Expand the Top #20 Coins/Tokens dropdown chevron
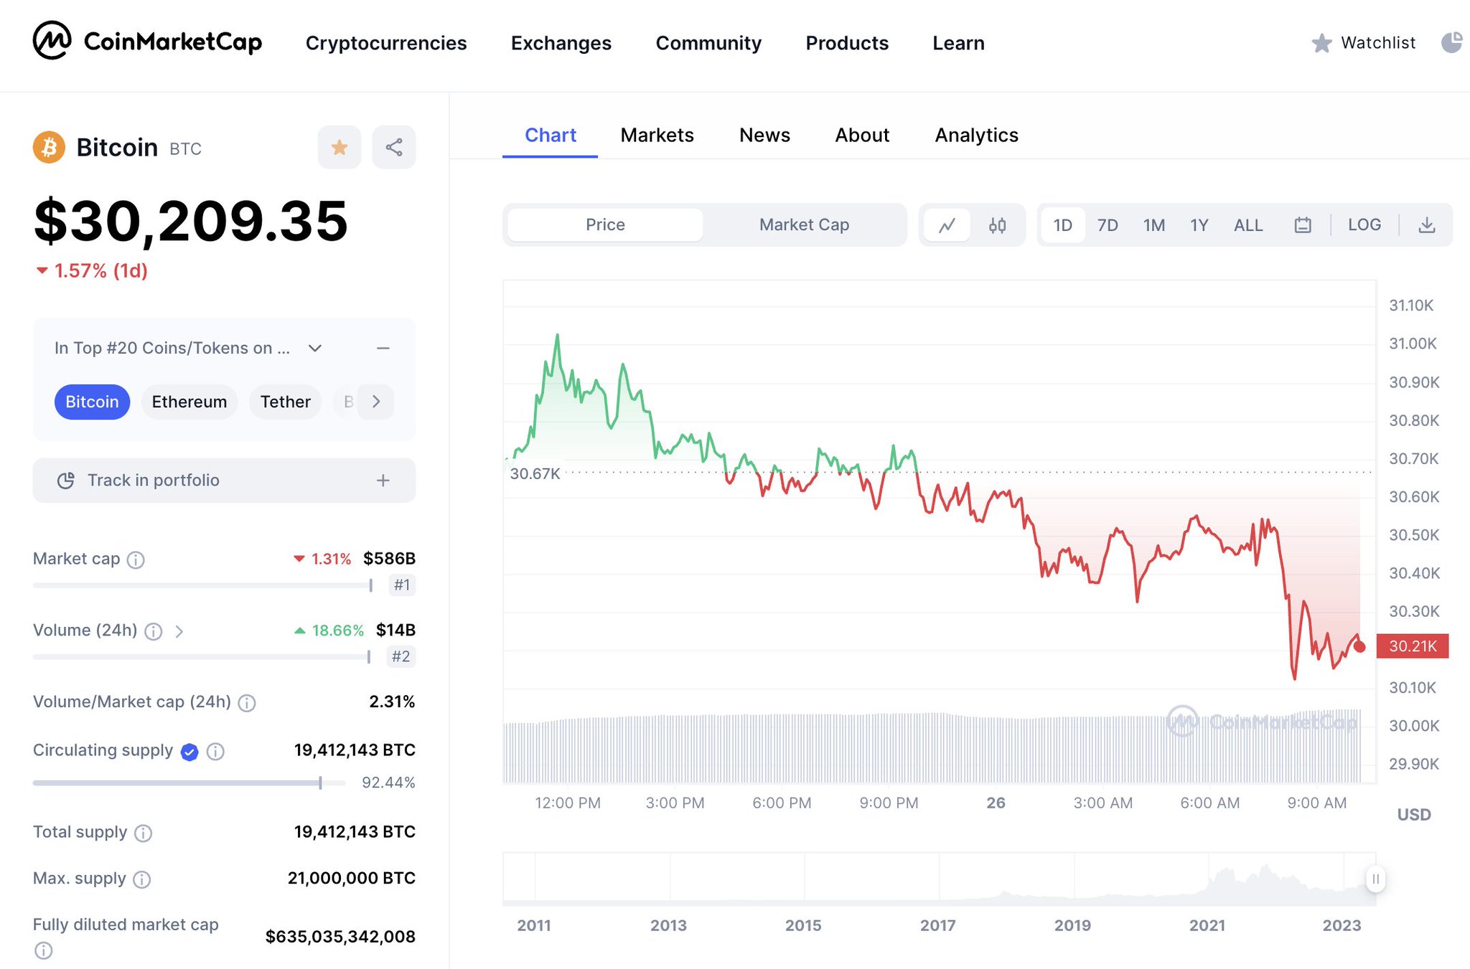The width and height of the screenshot is (1470, 969). pyautogui.click(x=315, y=349)
